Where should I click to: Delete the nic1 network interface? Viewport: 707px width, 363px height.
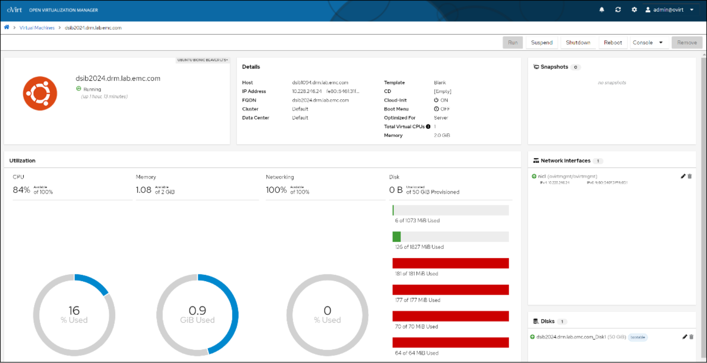coord(690,176)
